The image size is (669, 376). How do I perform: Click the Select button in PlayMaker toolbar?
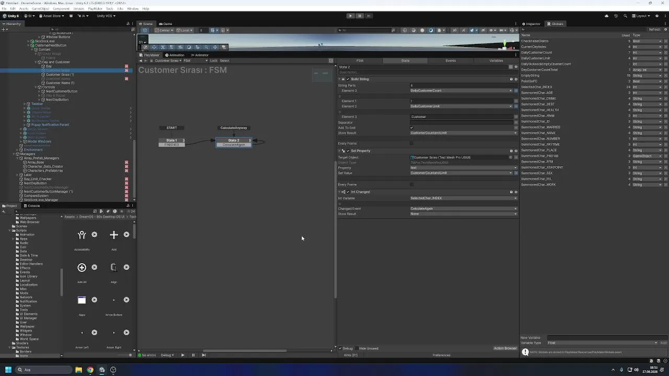tap(224, 61)
